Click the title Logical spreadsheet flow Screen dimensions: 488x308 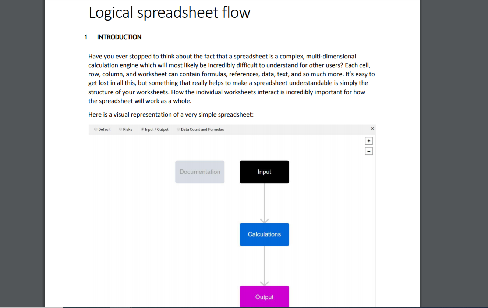pyautogui.click(x=169, y=12)
